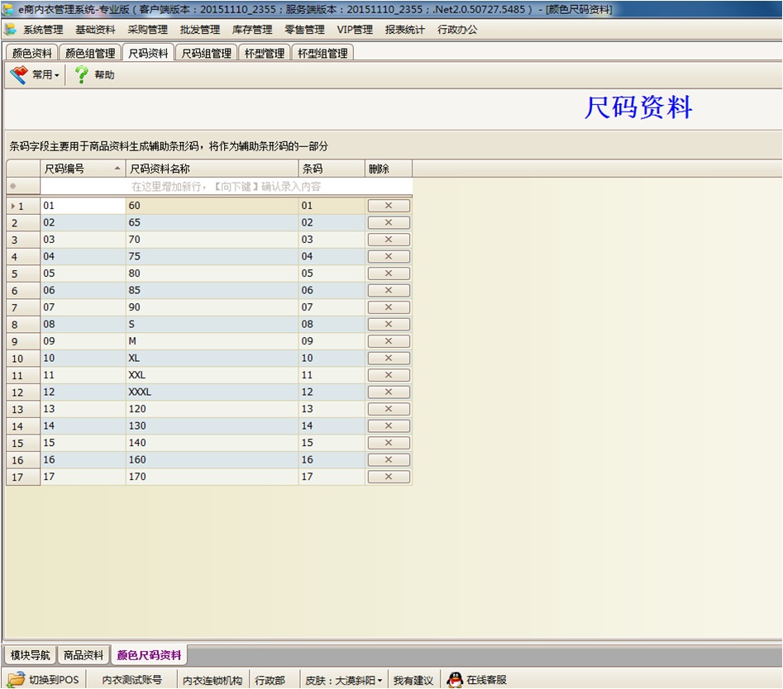This screenshot has height=689, width=783.
Task: Click 我有建议 in the status bar
Action: (413, 680)
